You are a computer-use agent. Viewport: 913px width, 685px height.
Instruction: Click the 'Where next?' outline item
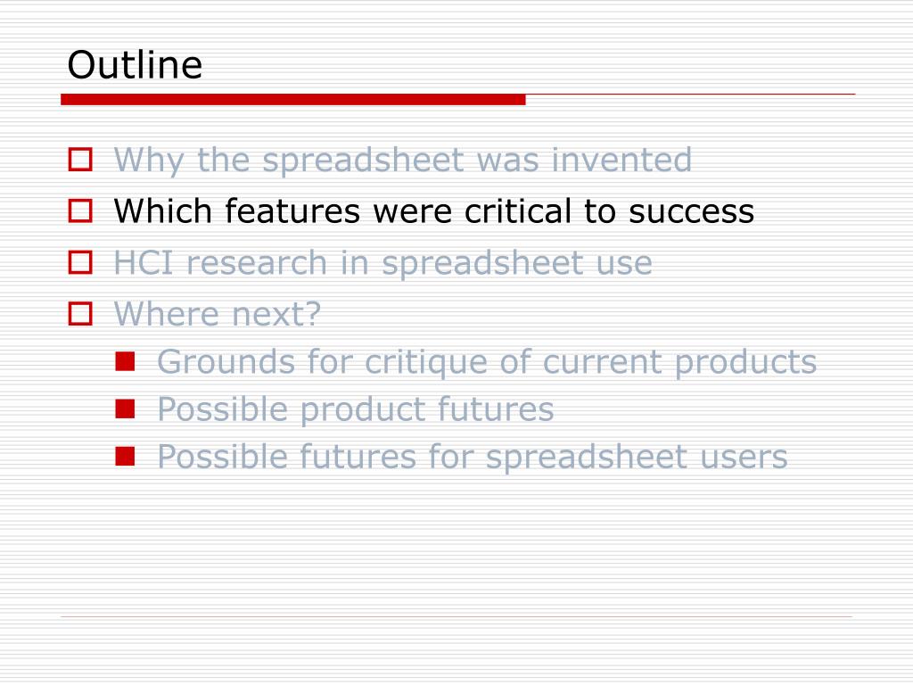218,314
